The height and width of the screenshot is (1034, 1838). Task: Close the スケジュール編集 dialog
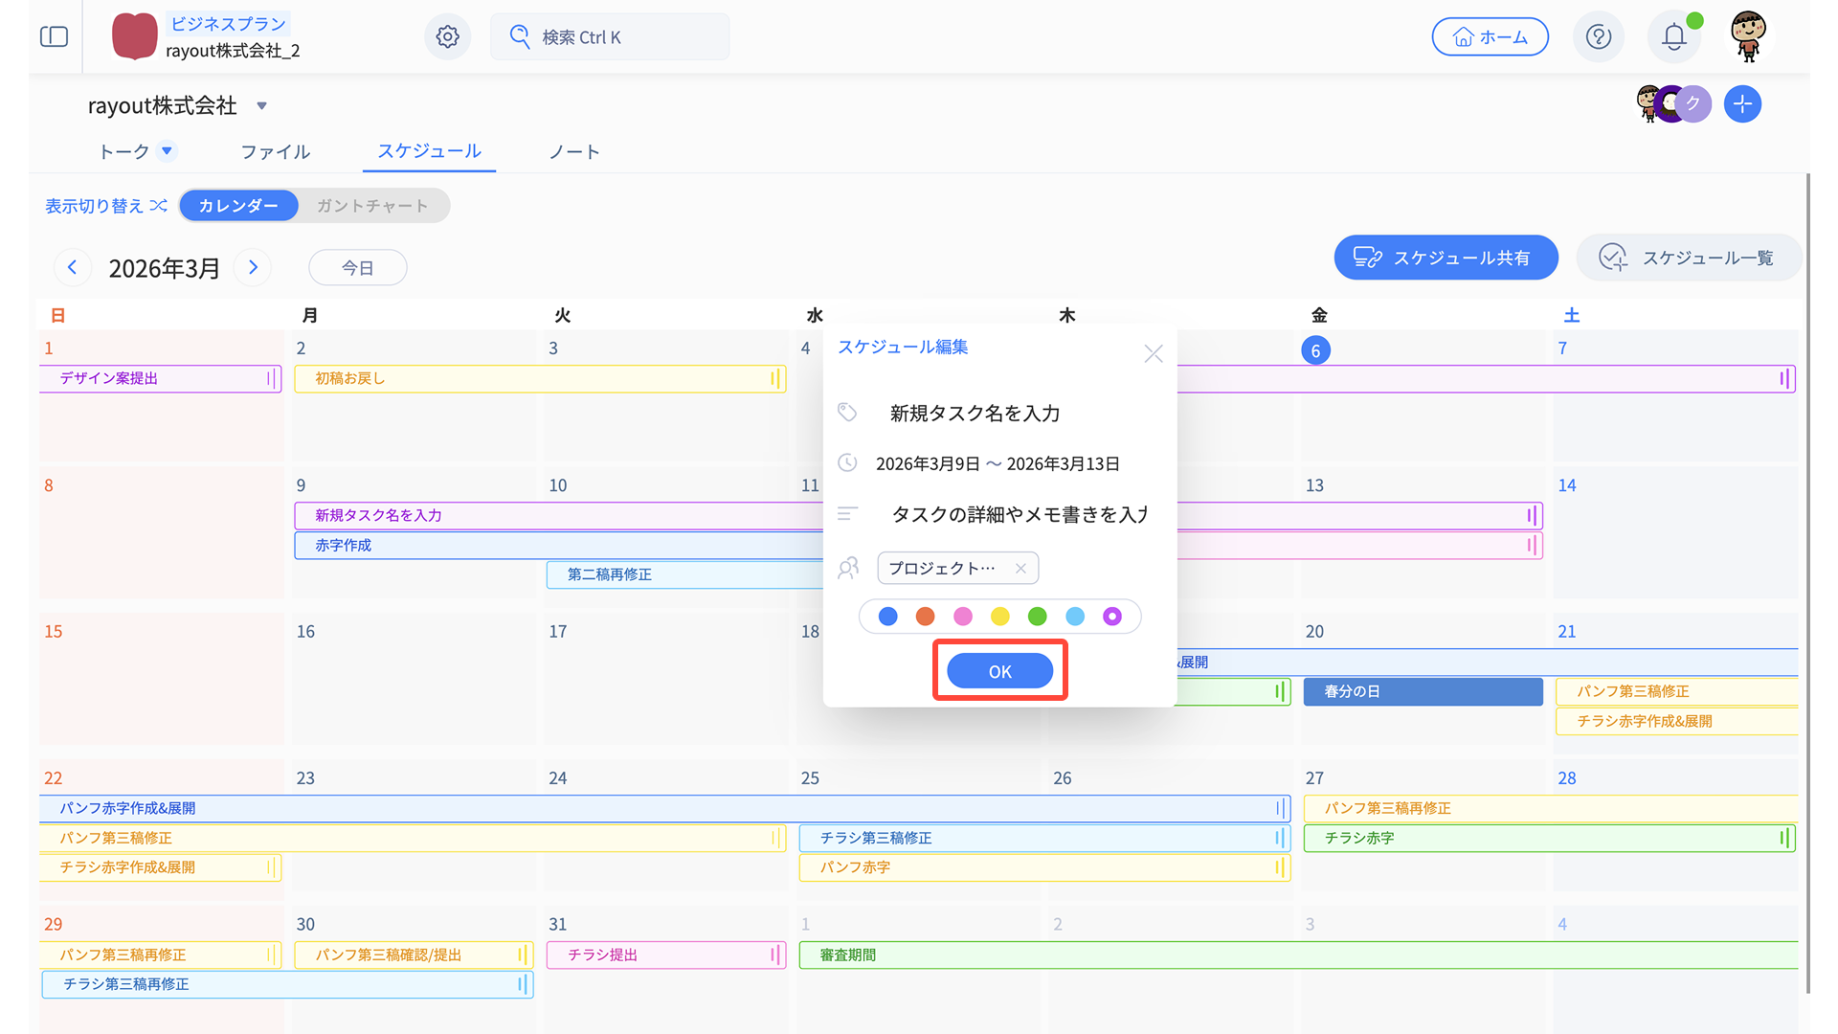coord(1153,354)
